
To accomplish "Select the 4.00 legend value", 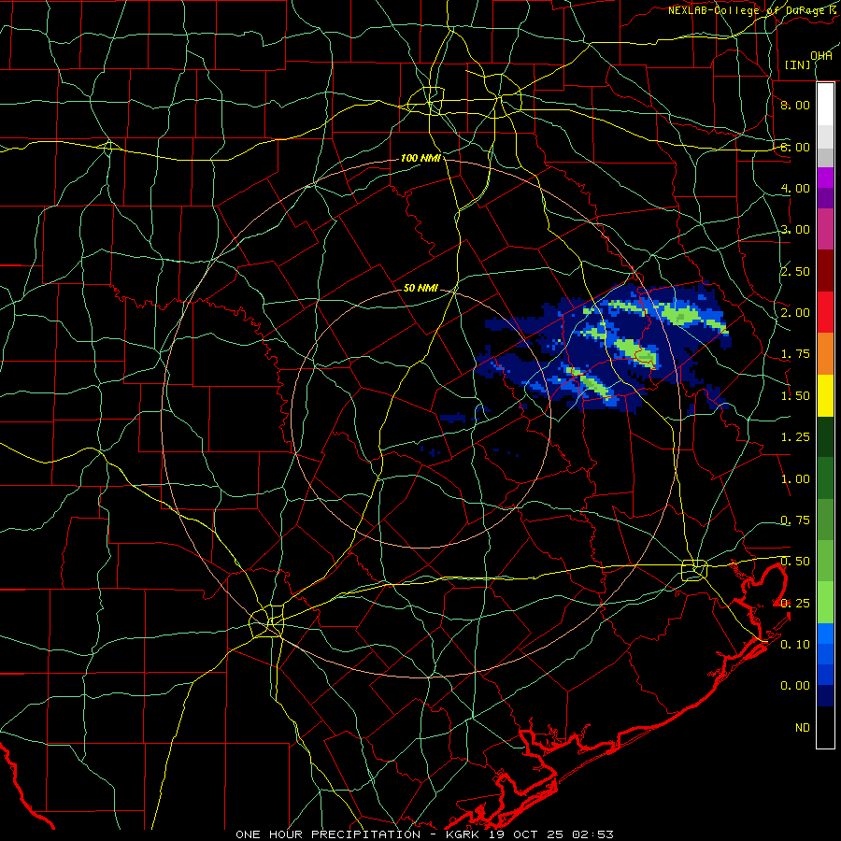I will (x=795, y=188).
